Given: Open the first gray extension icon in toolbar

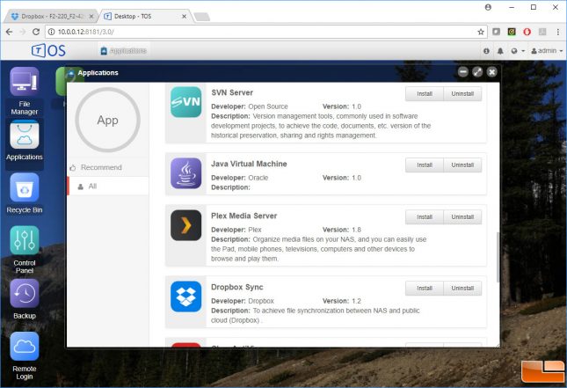Looking at the screenshot, I should pos(496,32).
